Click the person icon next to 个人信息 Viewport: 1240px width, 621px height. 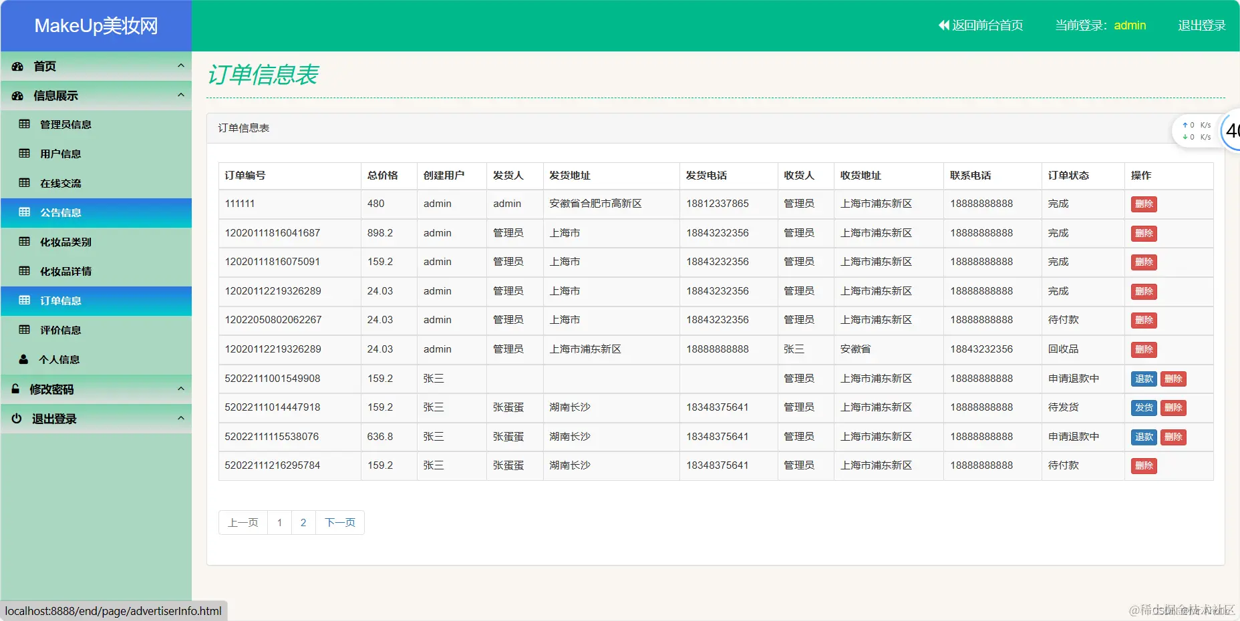coord(24,359)
